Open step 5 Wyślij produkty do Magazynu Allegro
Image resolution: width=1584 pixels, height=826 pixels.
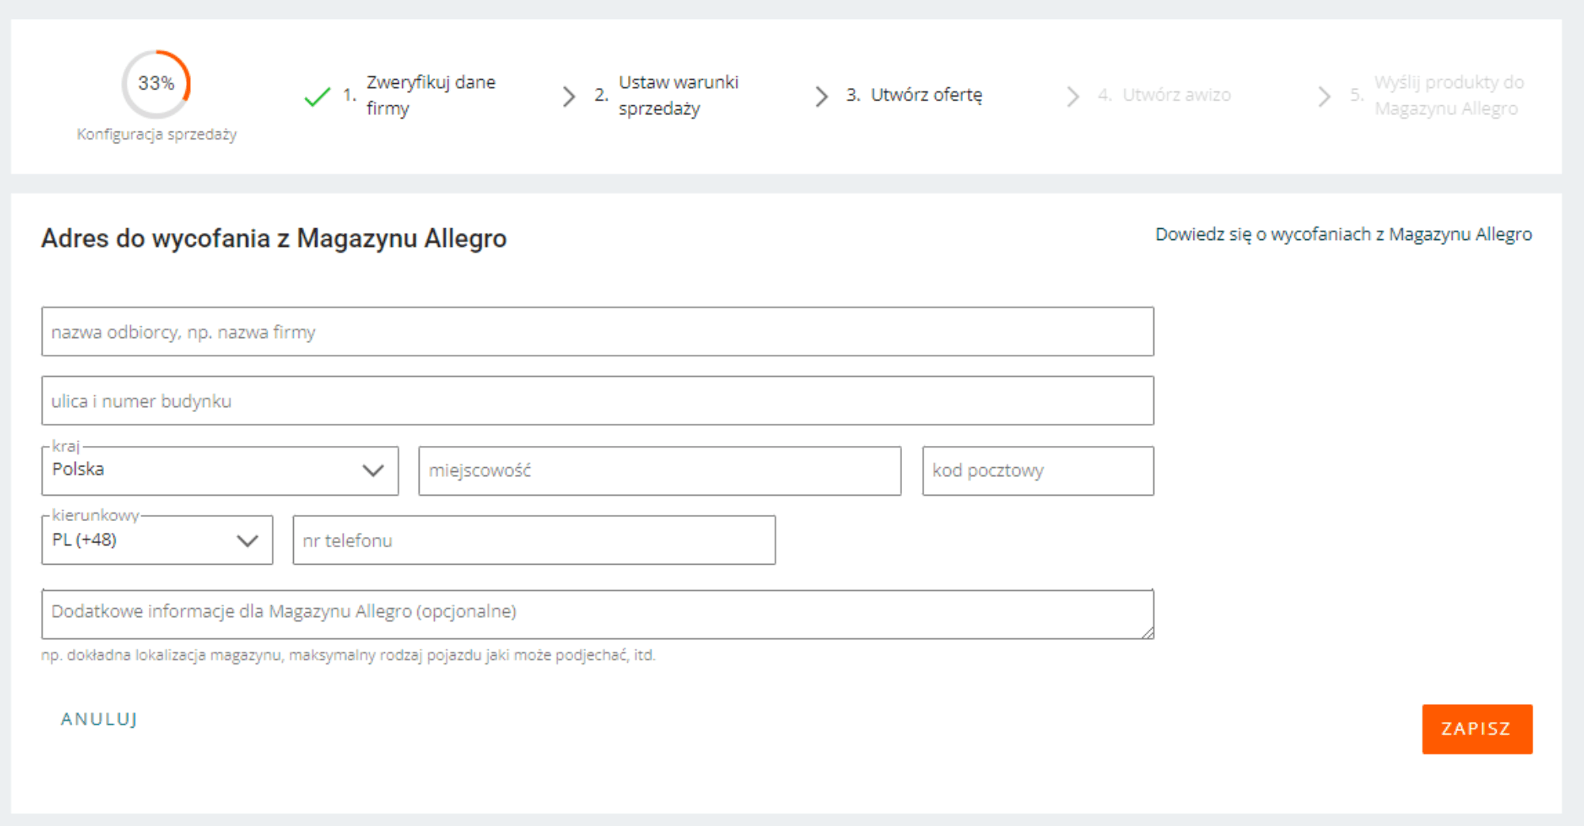coord(1437,95)
